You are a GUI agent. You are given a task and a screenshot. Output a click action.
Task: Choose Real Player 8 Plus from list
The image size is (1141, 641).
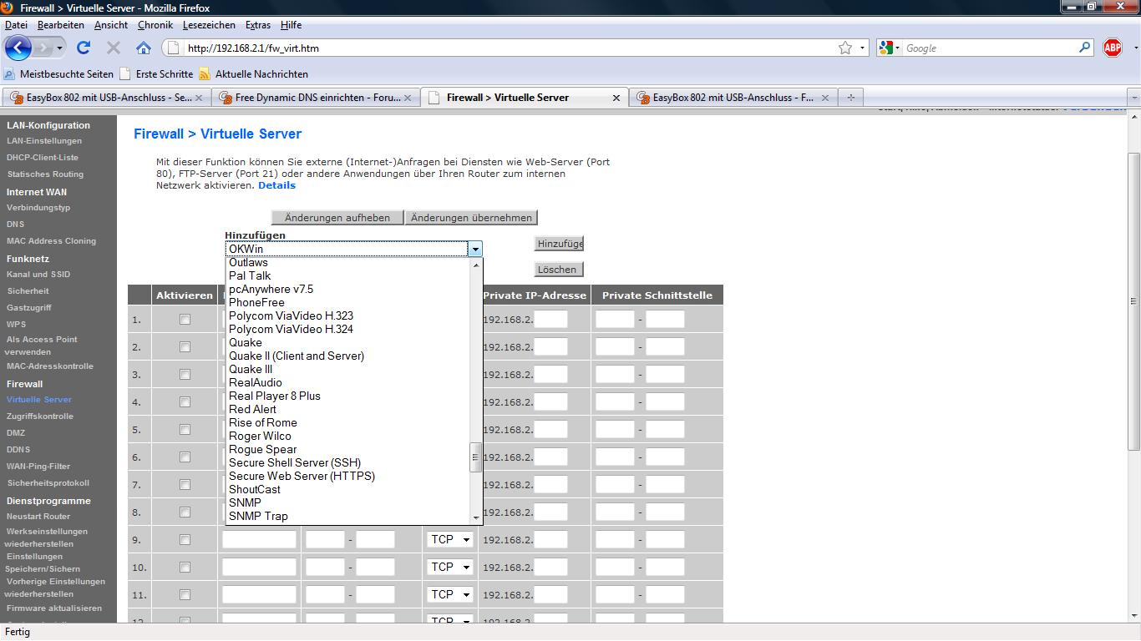tap(274, 396)
